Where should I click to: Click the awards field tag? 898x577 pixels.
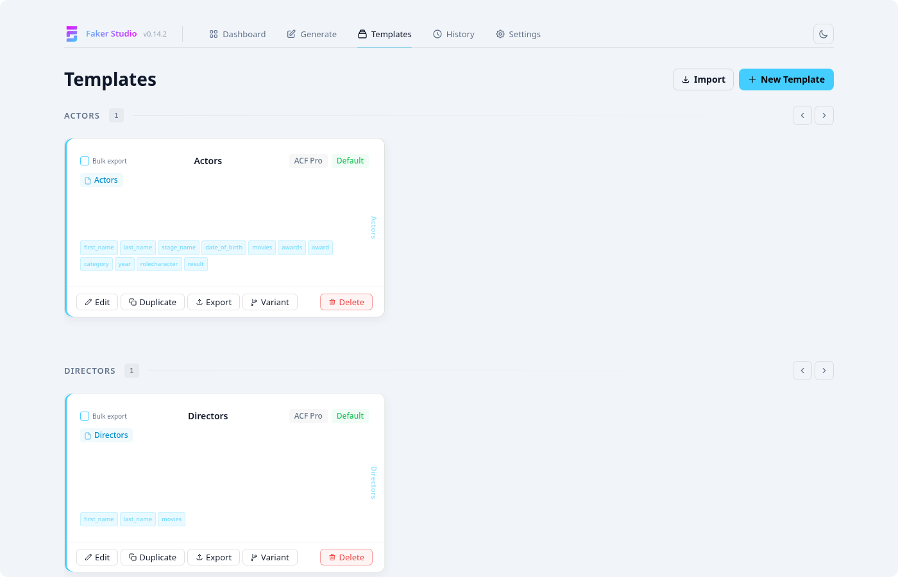pos(292,247)
